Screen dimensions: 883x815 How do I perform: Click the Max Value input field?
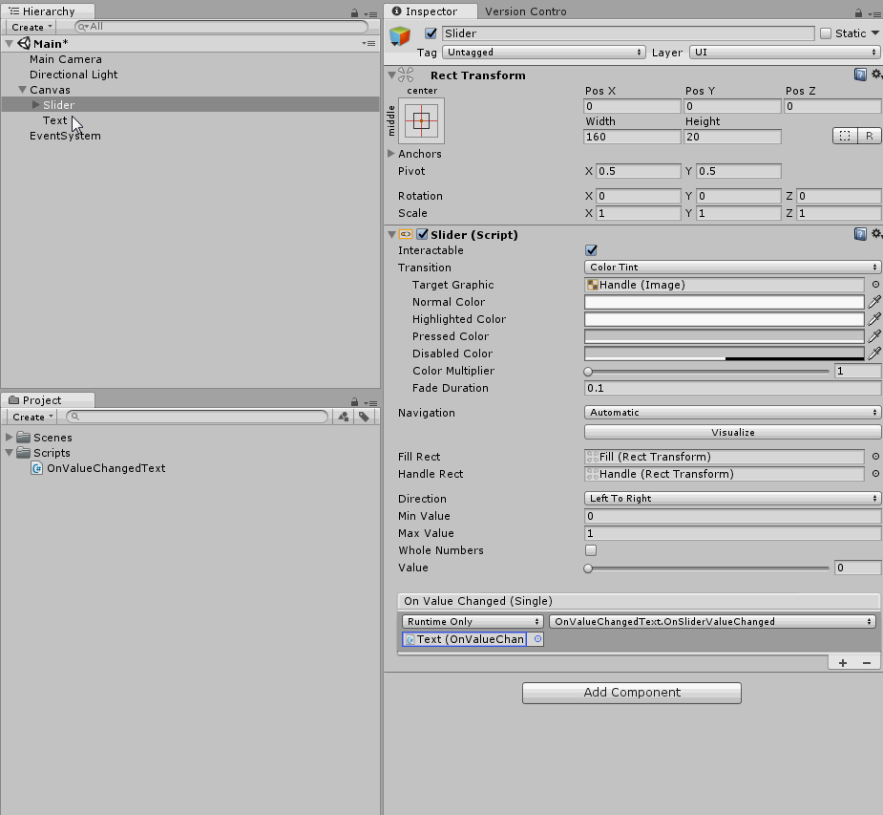pyautogui.click(x=731, y=533)
